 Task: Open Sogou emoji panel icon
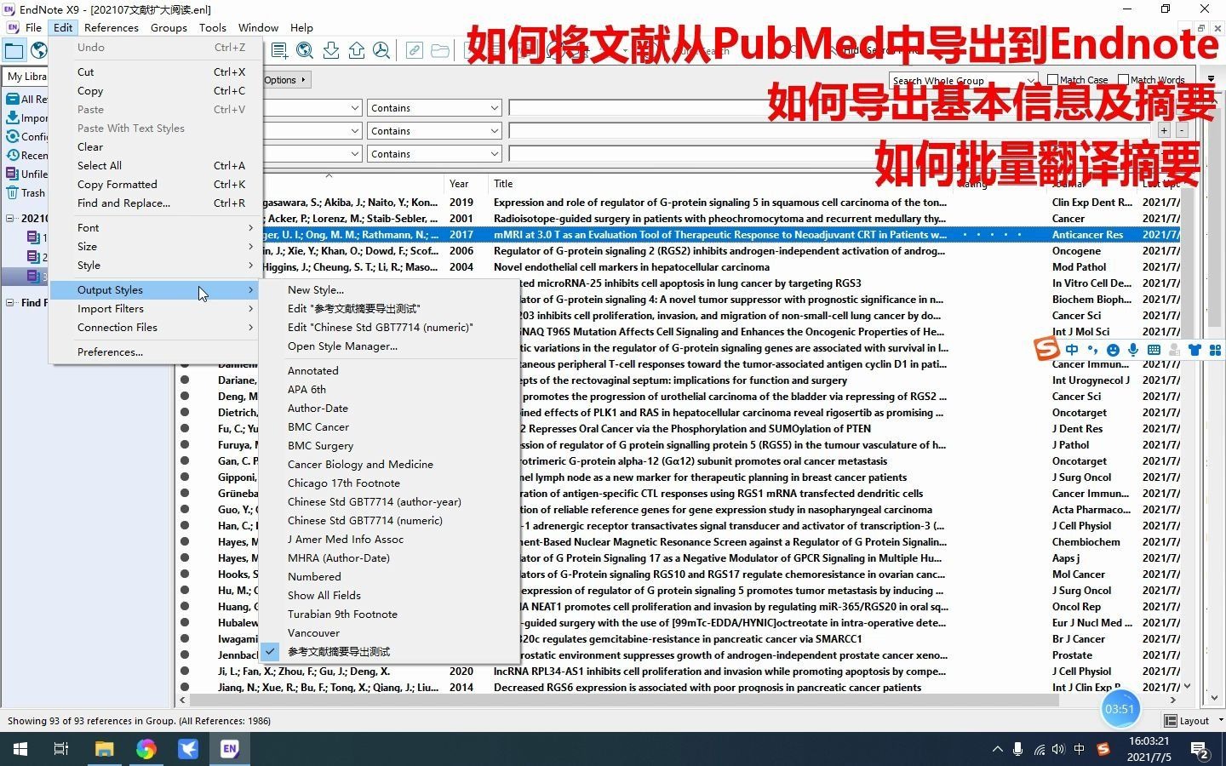coord(1113,350)
